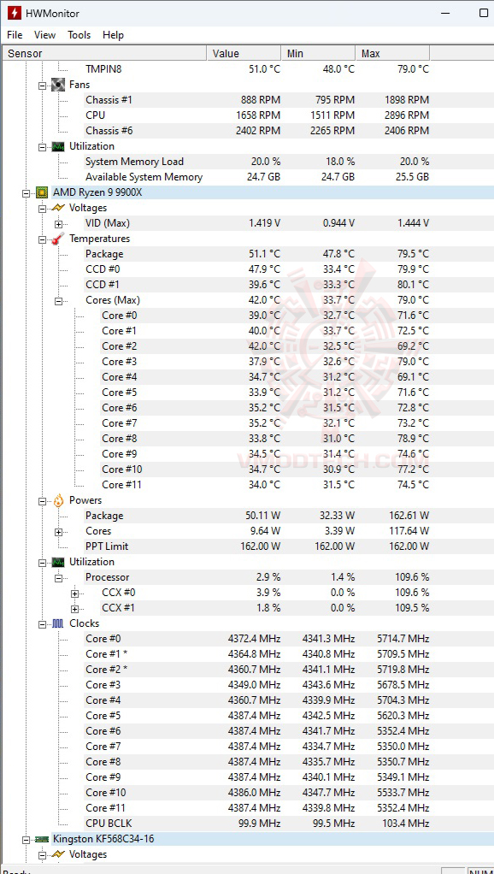The image size is (494, 874).
Task: Click the Max column header
Action: point(392,54)
